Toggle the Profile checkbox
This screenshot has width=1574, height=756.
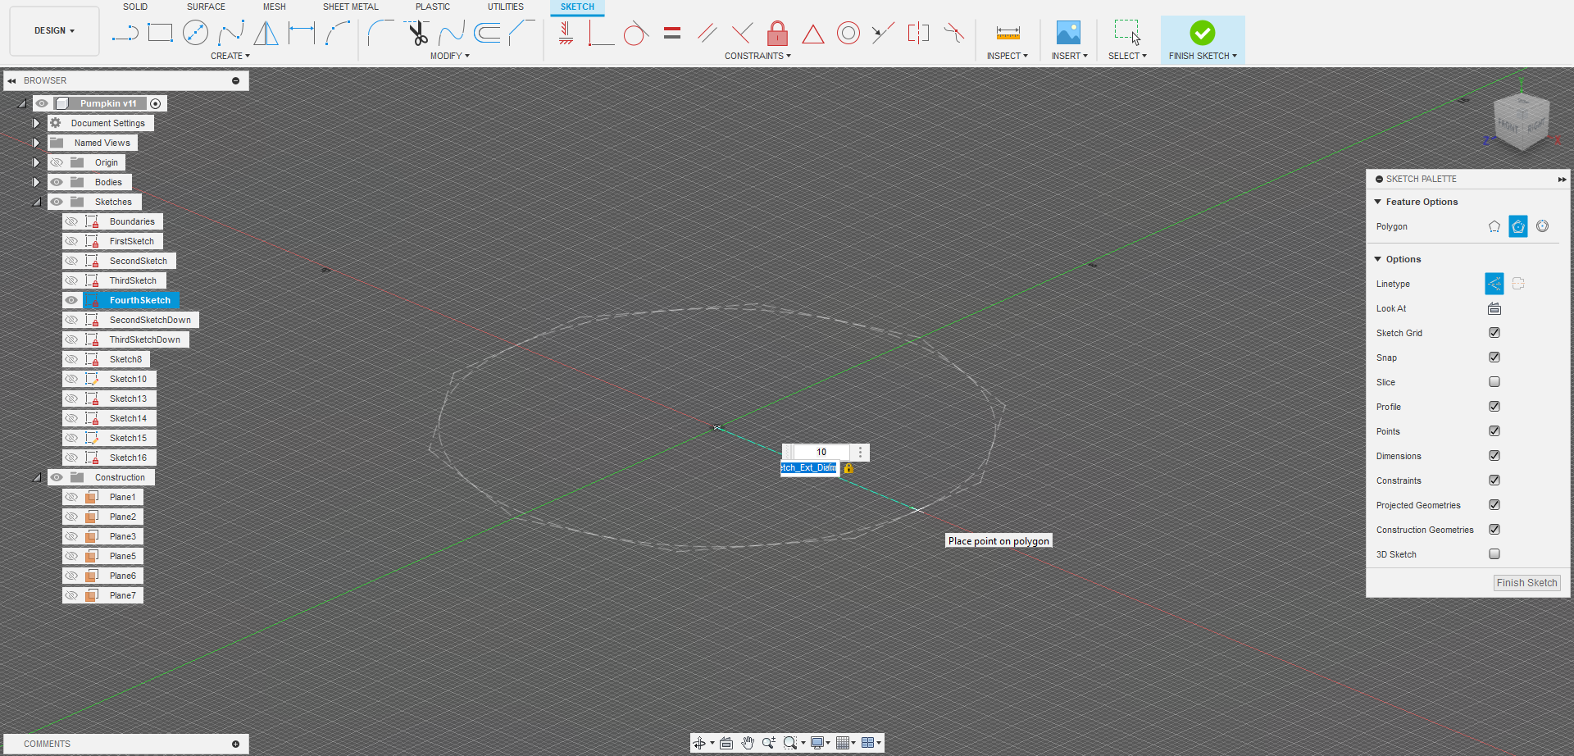(x=1494, y=407)
